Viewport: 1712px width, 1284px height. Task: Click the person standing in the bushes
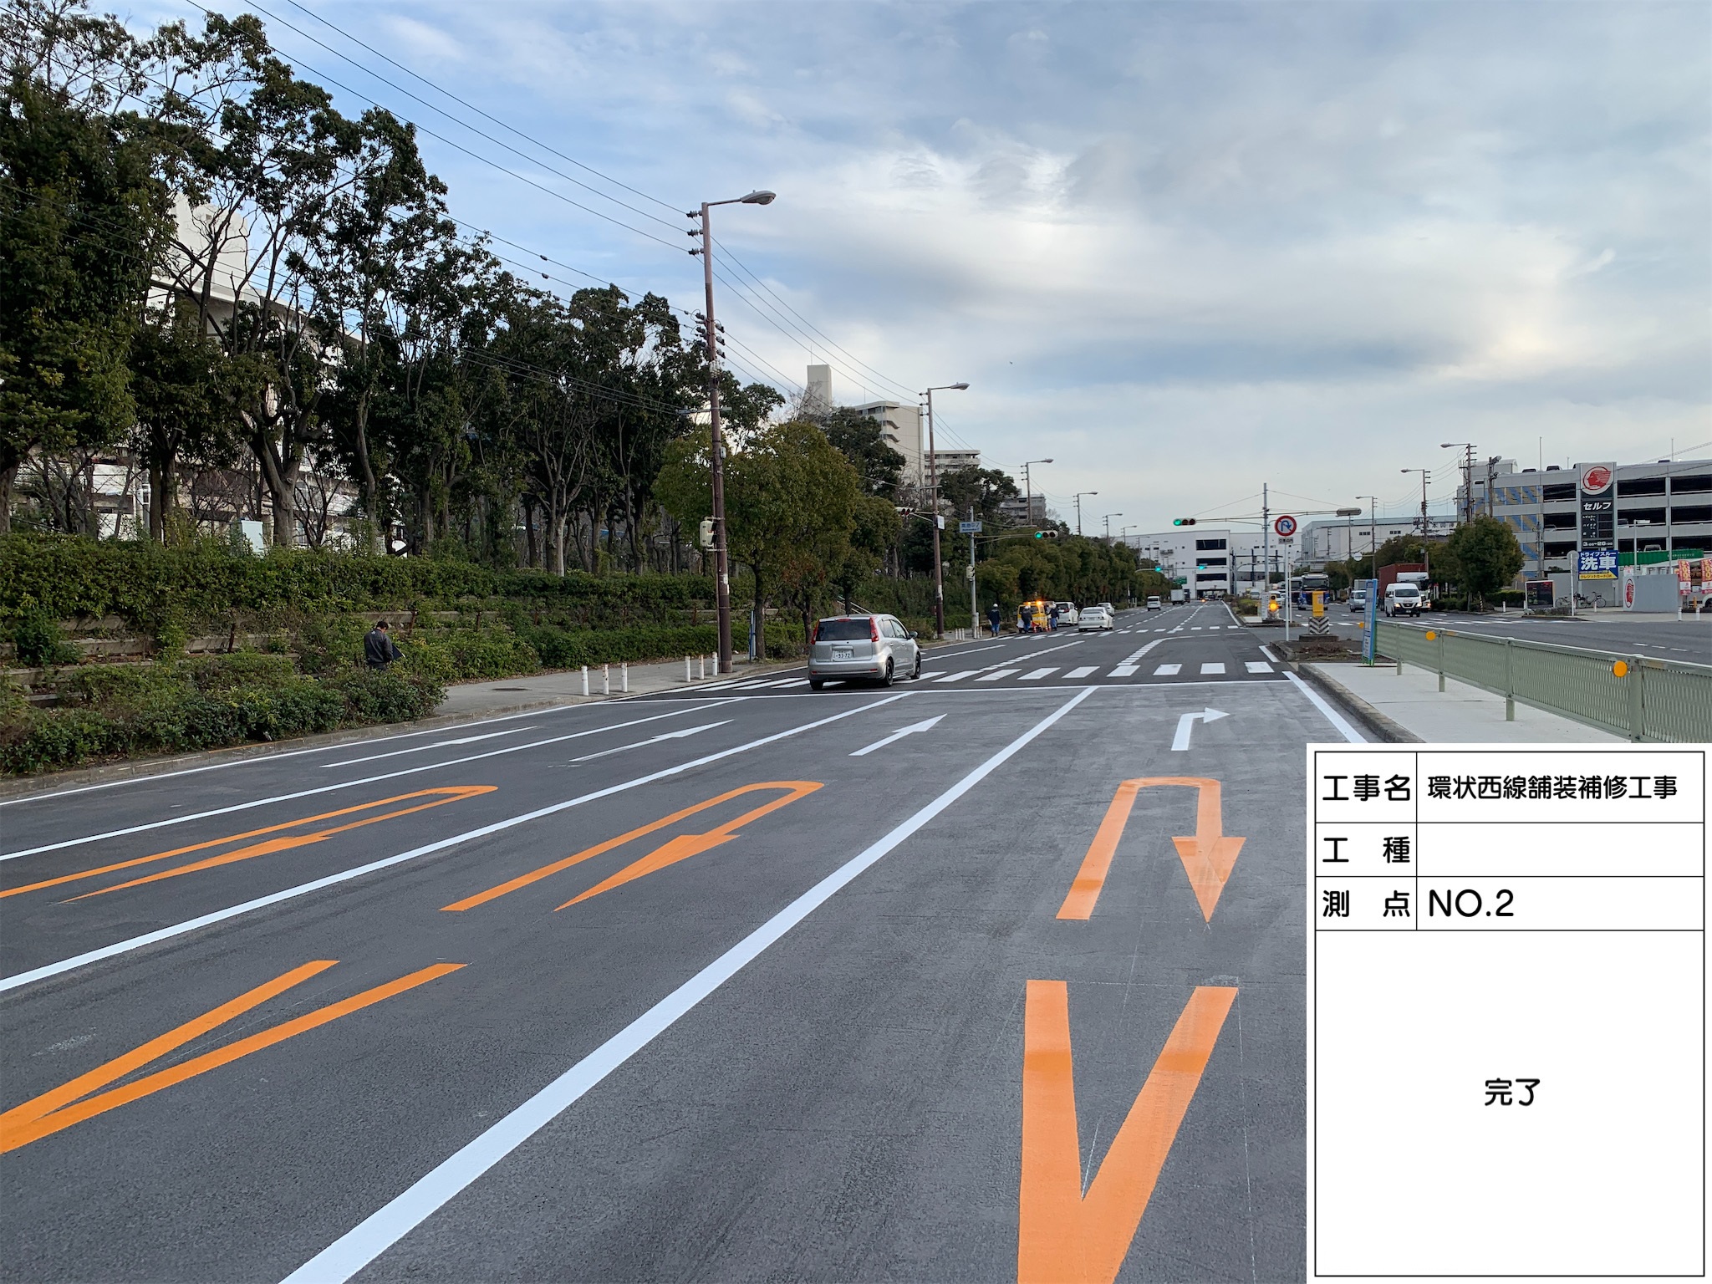[x=380, y=645]
